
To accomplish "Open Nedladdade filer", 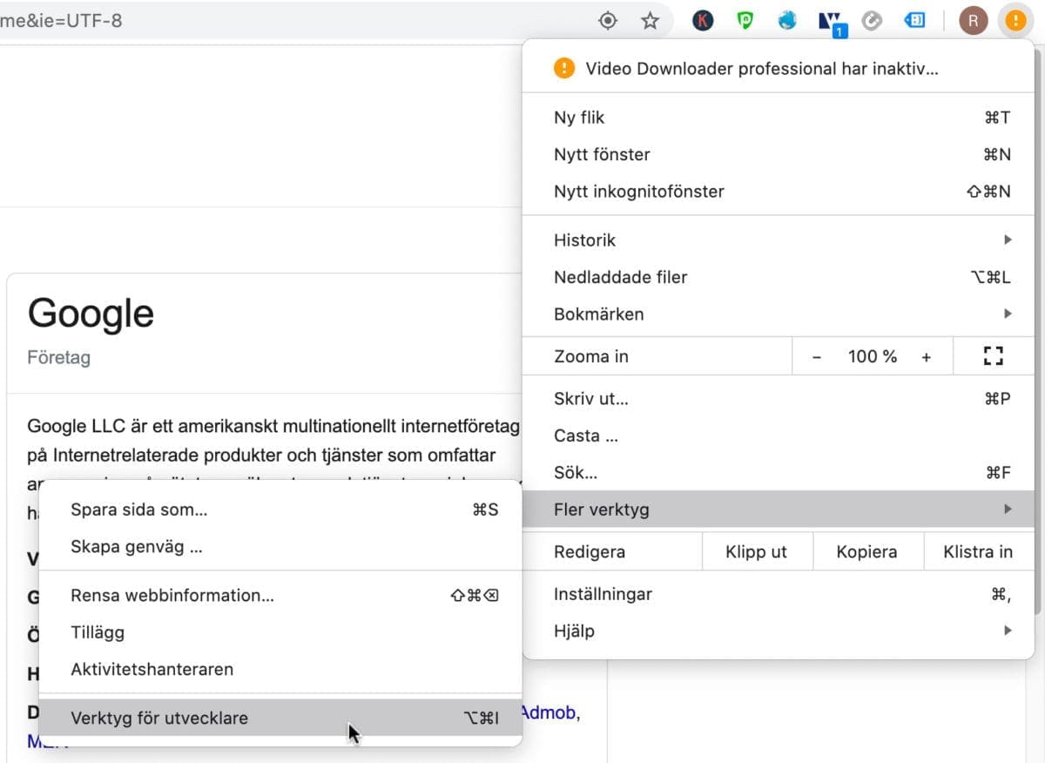I will pos(778,277).
